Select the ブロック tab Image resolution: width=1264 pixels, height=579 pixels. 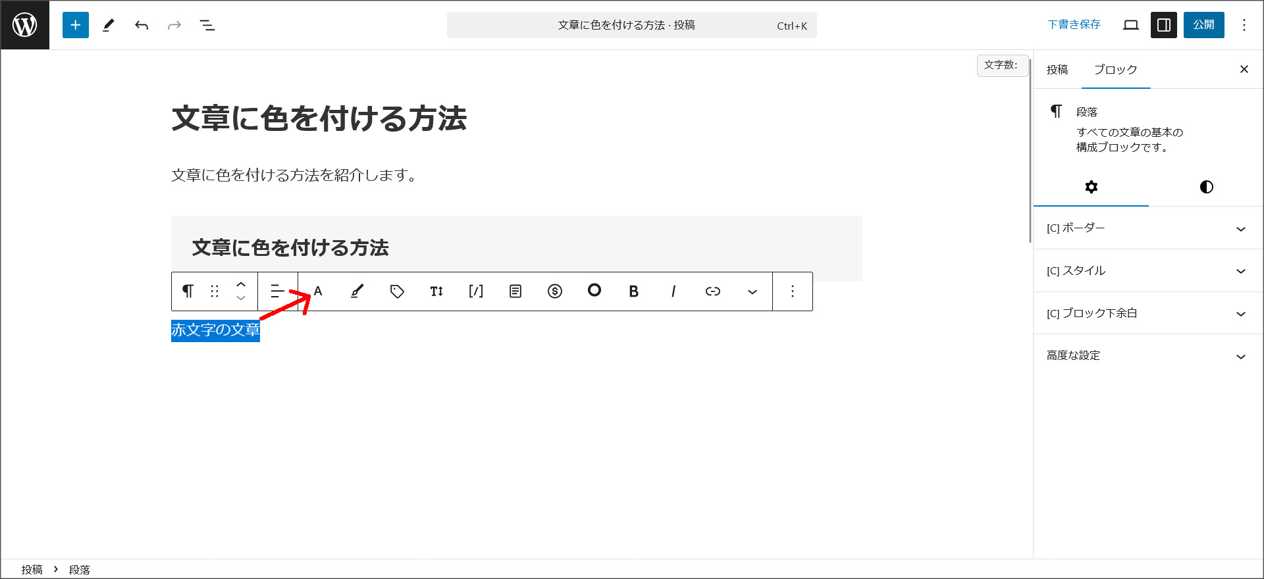1115,70
